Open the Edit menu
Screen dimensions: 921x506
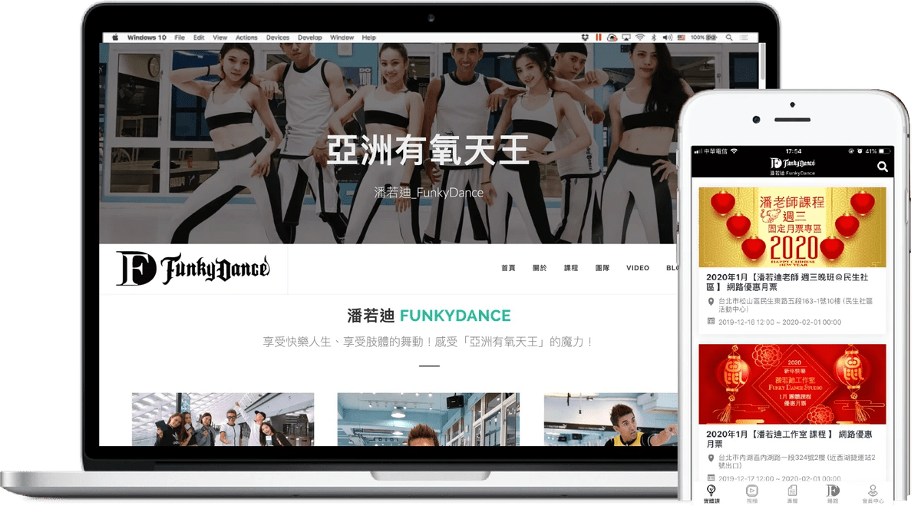click(199, 38)
